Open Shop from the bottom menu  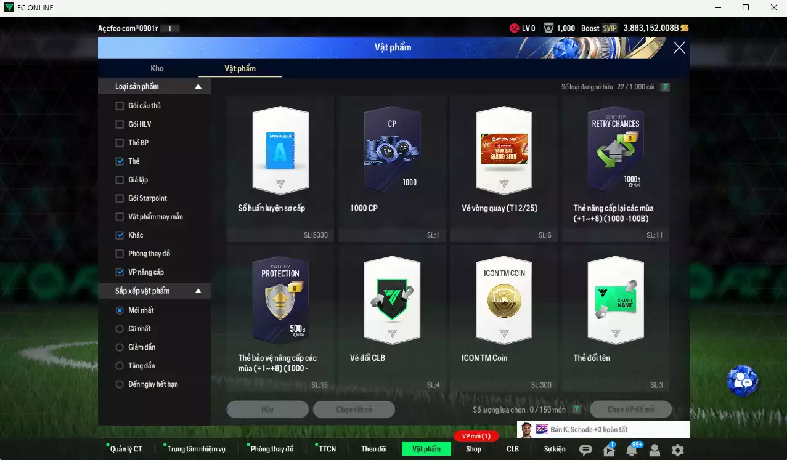coord(473,449)
